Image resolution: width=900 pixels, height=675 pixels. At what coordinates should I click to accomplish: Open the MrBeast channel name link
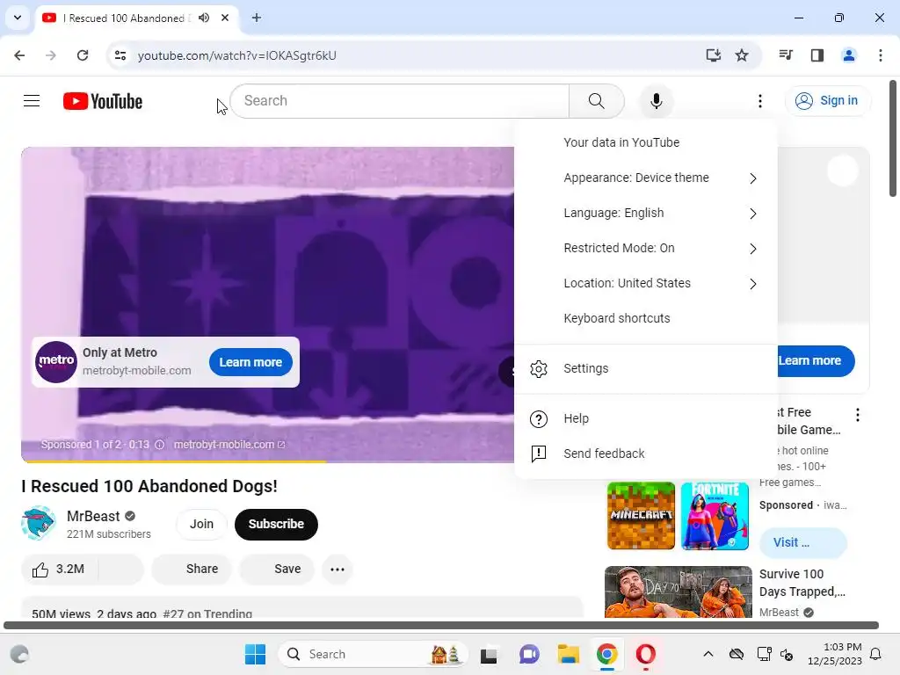[93, 516]
